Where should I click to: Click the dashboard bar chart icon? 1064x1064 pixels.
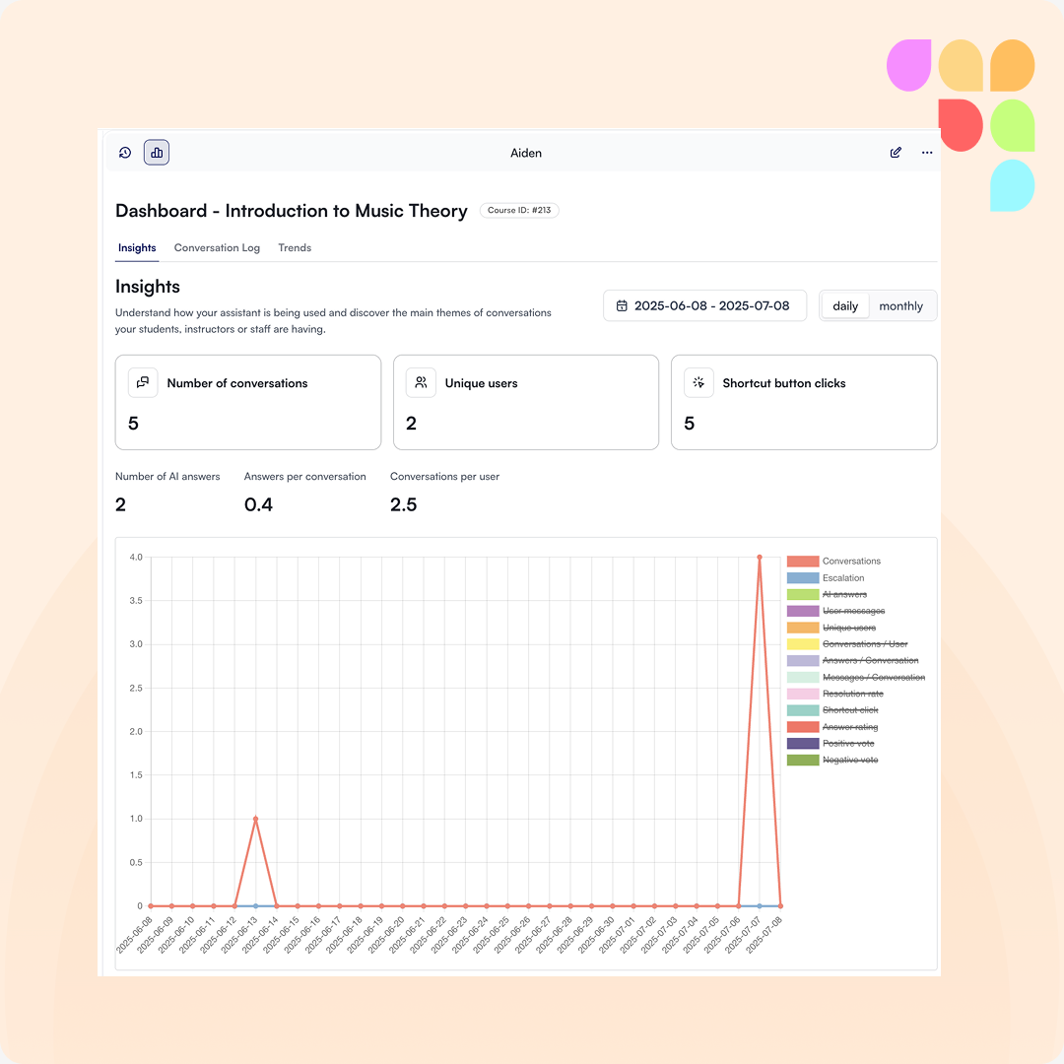click(157, 153)
